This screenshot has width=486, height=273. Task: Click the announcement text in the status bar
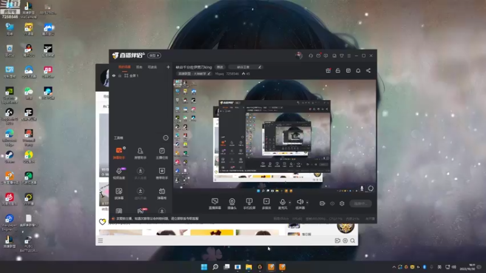(157, 218)
